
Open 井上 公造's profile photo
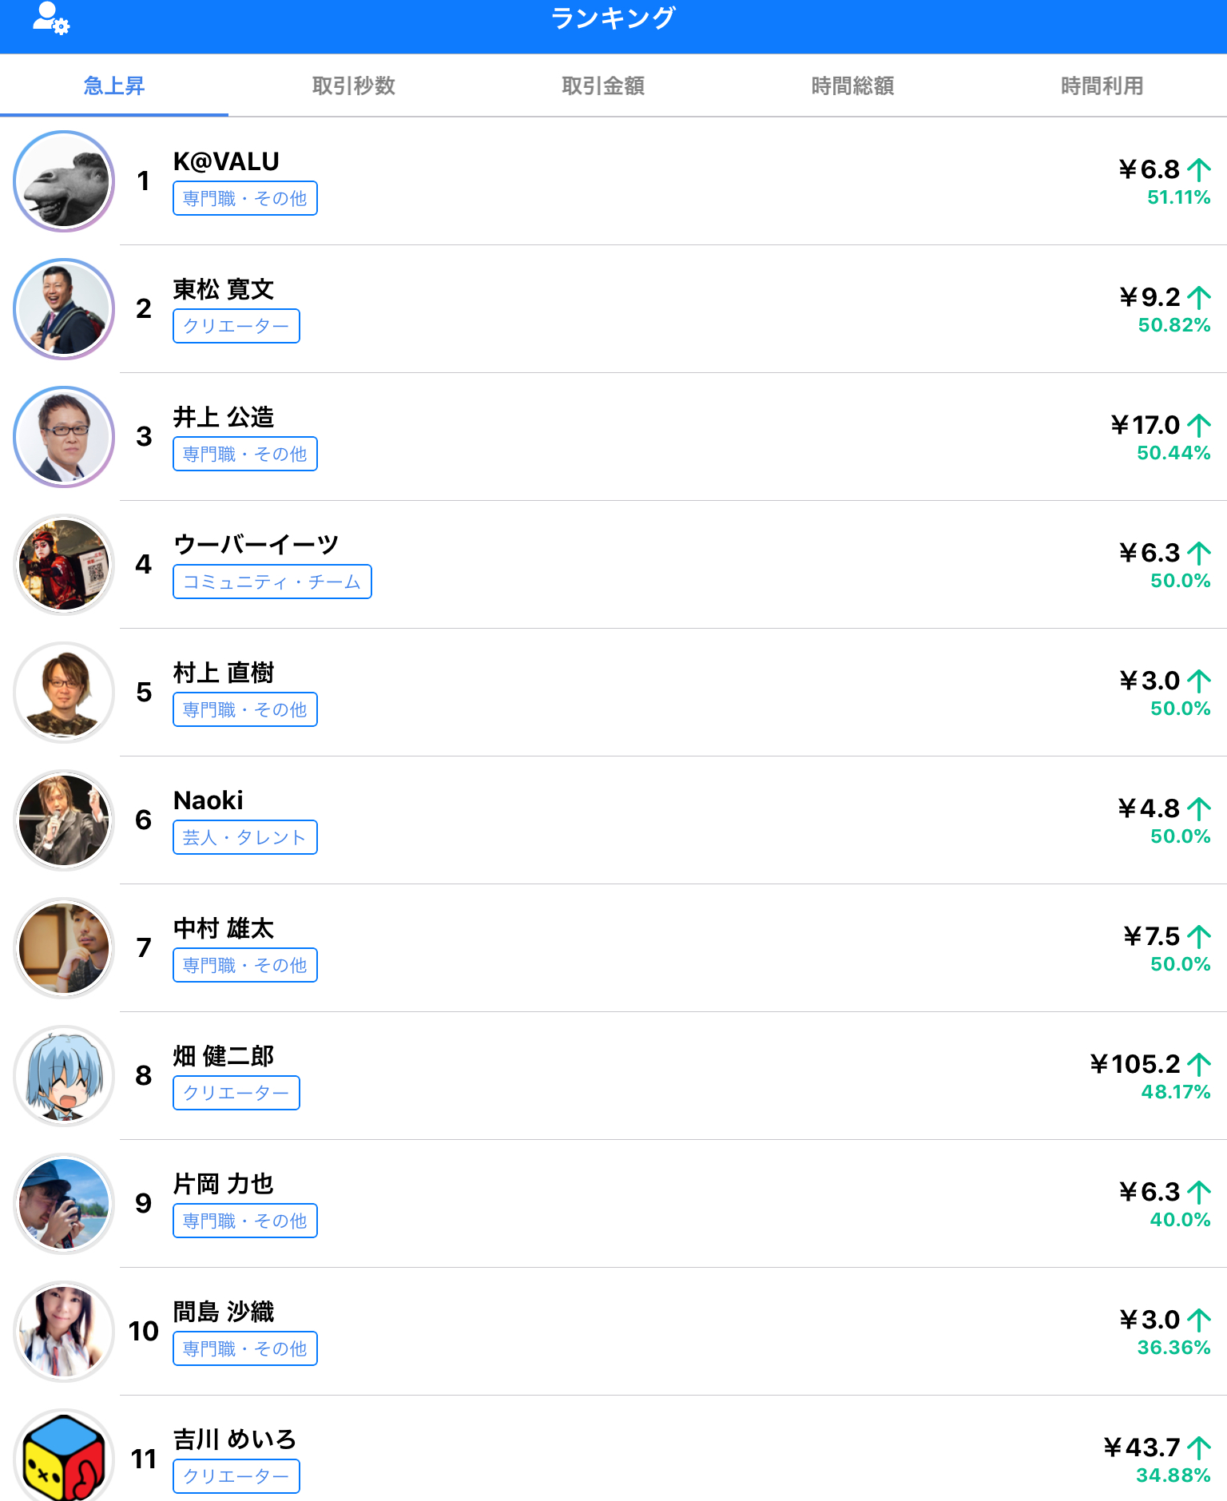64,437
